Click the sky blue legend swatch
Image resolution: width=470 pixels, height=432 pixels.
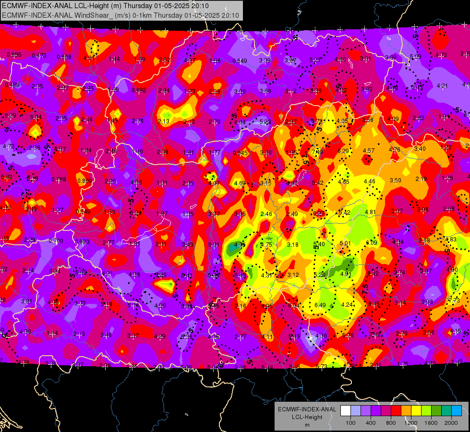pos(457,411)
